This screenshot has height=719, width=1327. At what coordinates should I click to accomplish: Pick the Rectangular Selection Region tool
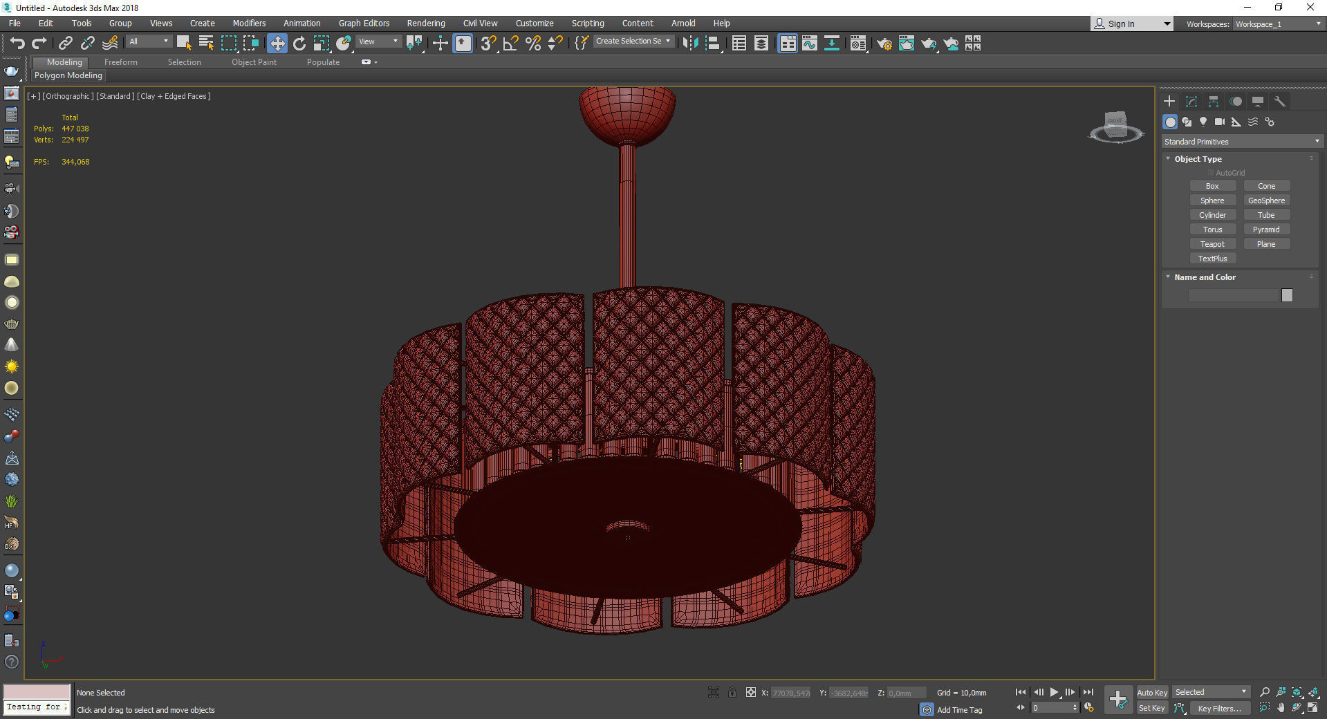[x=229, y=44]
